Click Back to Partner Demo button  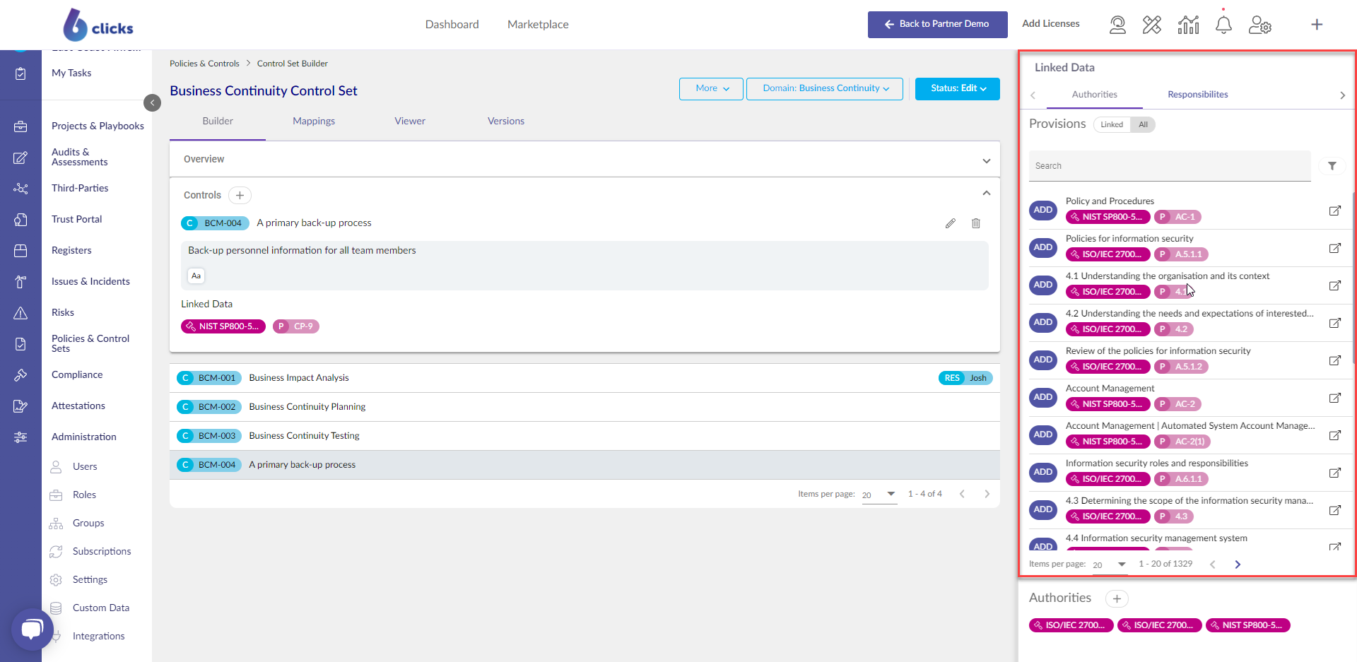(937, 25)
